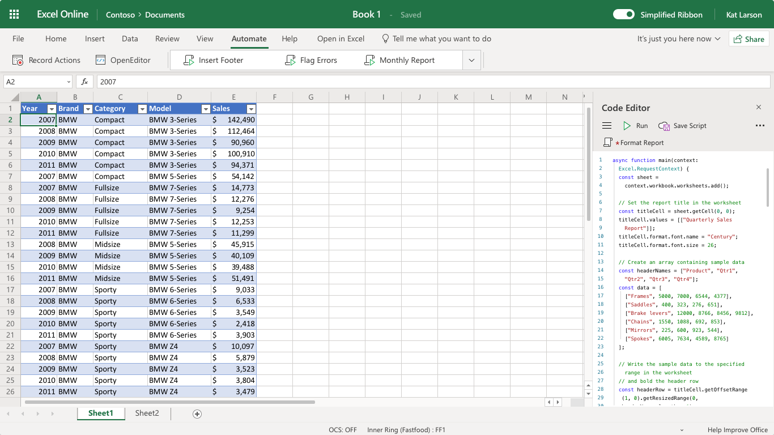Click the Record Actions icon

[18, 60]
